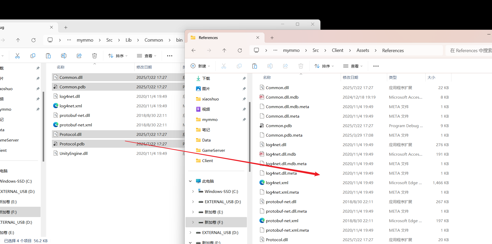Open the more options ellipsis in References toolbar

coord(376,66)
